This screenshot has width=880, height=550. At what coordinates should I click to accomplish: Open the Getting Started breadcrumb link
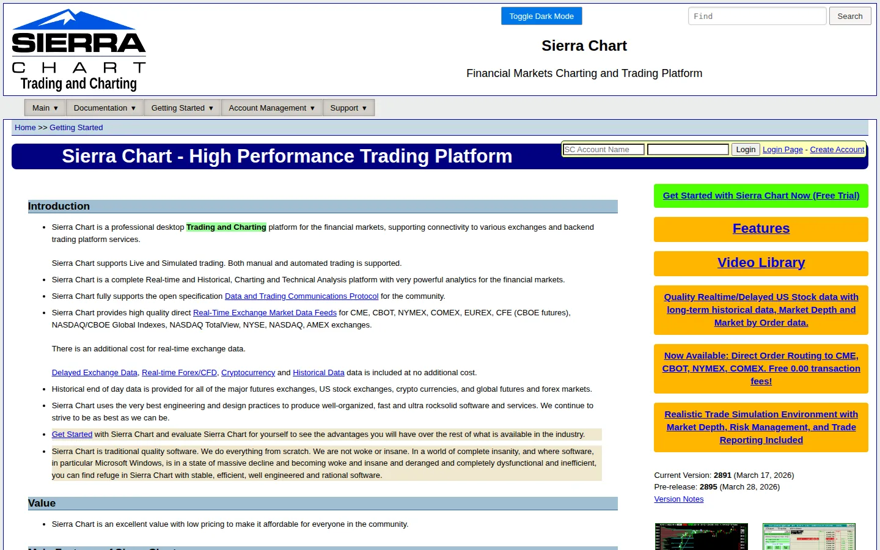point(76,128)
